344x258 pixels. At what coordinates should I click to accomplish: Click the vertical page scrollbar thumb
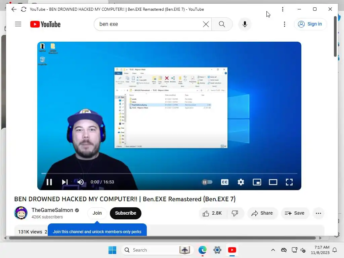335,36
